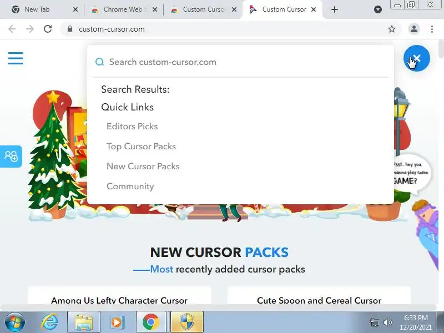This screenshot has width=444, height=333.
Task: Open the Editors Picks quick link
Action: click(132, 127)
